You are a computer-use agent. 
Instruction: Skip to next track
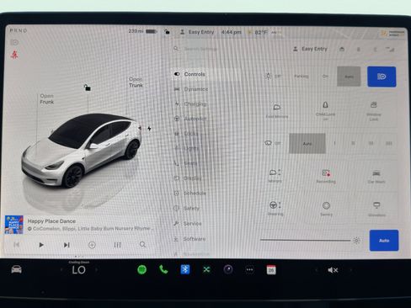point(67,245)
